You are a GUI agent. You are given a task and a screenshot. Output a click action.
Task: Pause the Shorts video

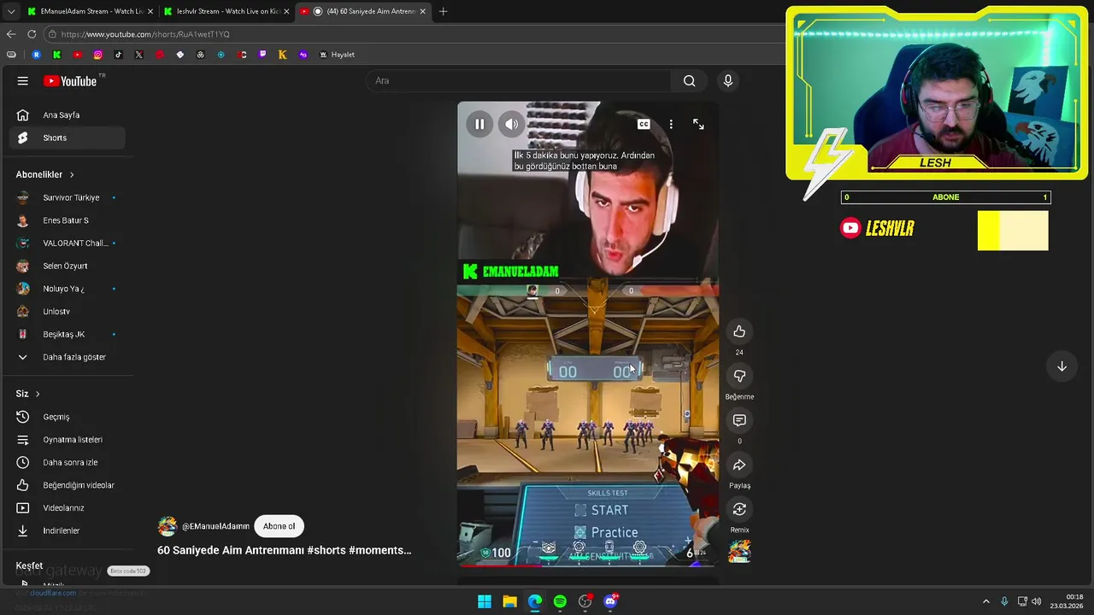(479, 124)
